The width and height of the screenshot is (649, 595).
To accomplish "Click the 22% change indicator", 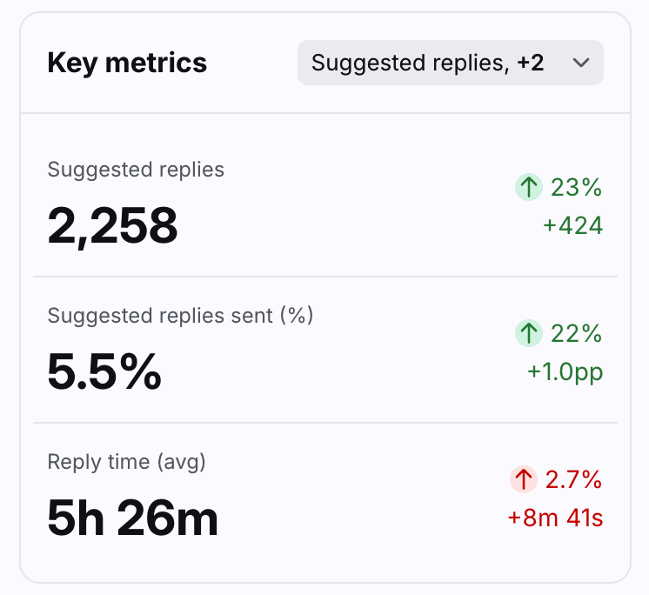I will tap(576, 333).
